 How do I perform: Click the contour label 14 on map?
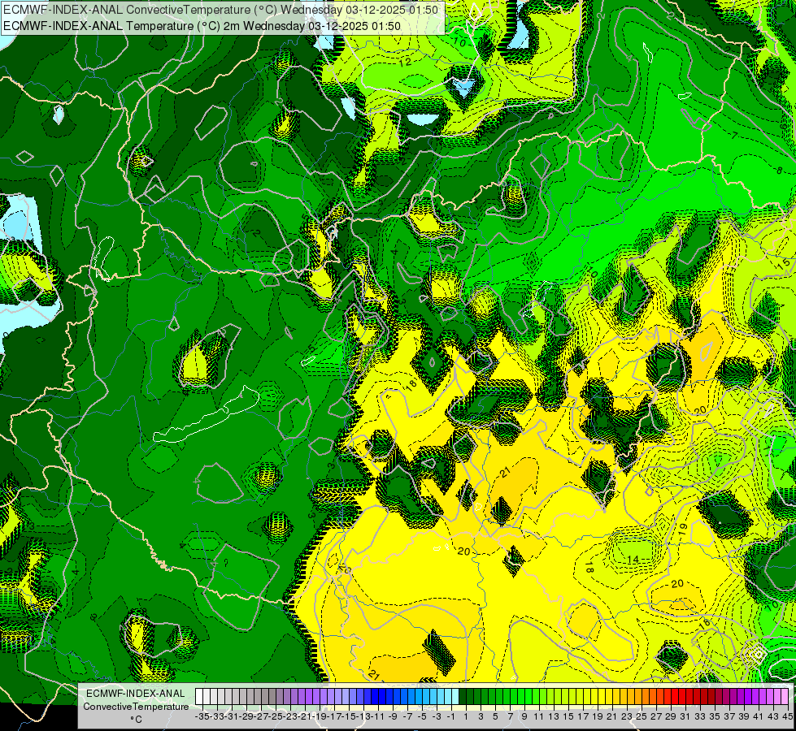pos(633,559)
